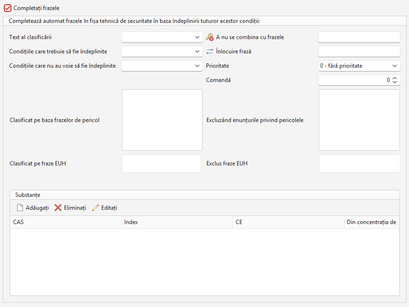
Task: Click the Text al clasificării label
Action: 30,37
